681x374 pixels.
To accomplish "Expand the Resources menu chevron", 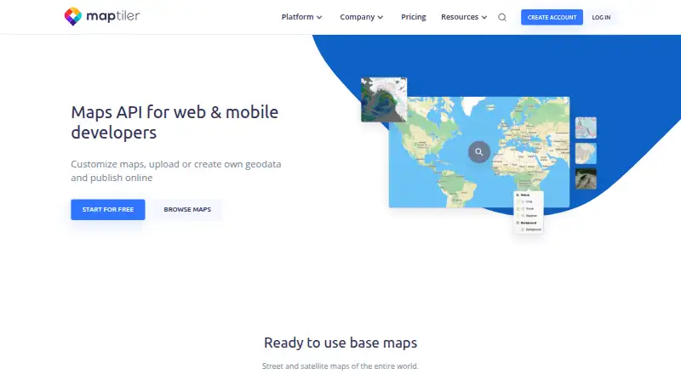I will pyautogui.click(x=484, y=17).
